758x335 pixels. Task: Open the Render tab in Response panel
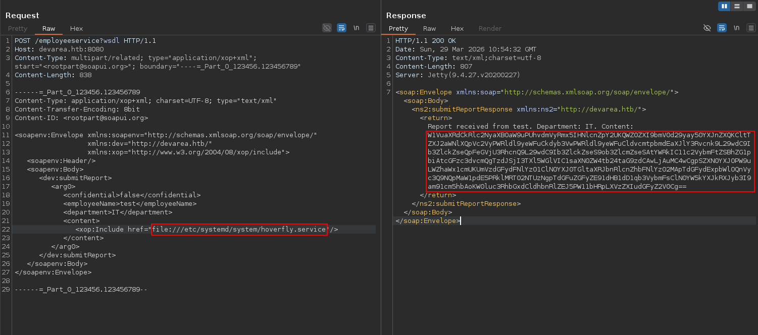[x=490, y=29]
